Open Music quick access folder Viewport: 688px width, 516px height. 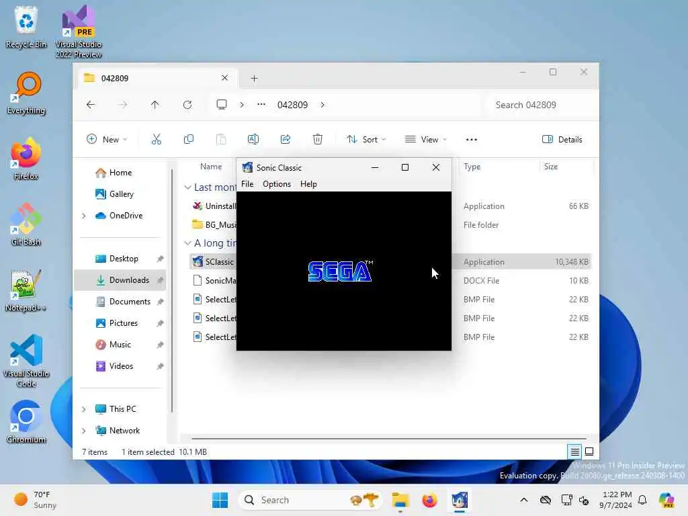[120, 345]
